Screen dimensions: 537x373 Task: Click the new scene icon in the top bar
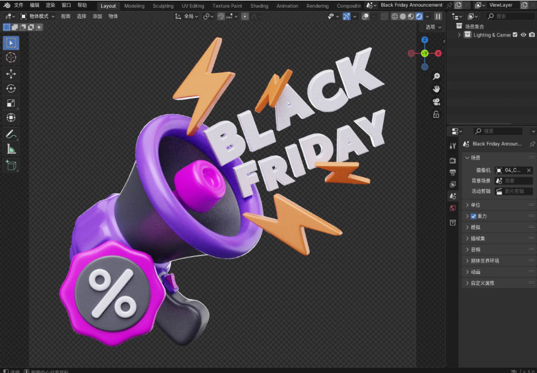(458, 5)
